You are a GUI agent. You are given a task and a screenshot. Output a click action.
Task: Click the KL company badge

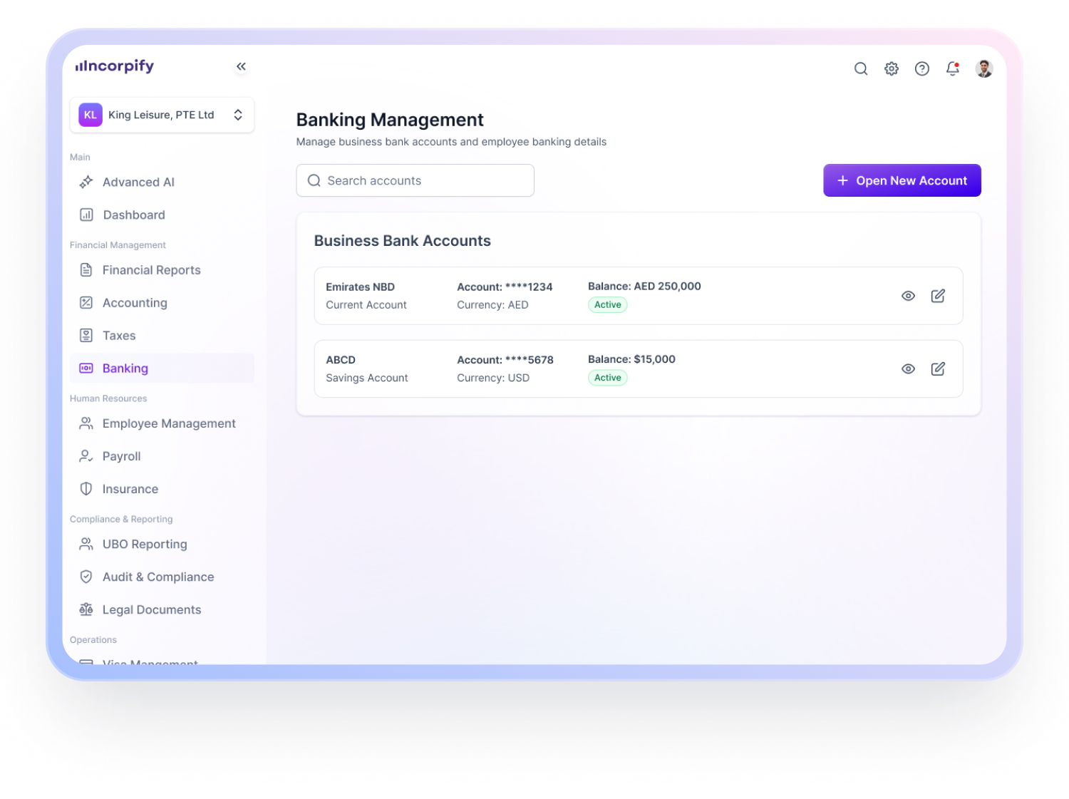[91, 115]
